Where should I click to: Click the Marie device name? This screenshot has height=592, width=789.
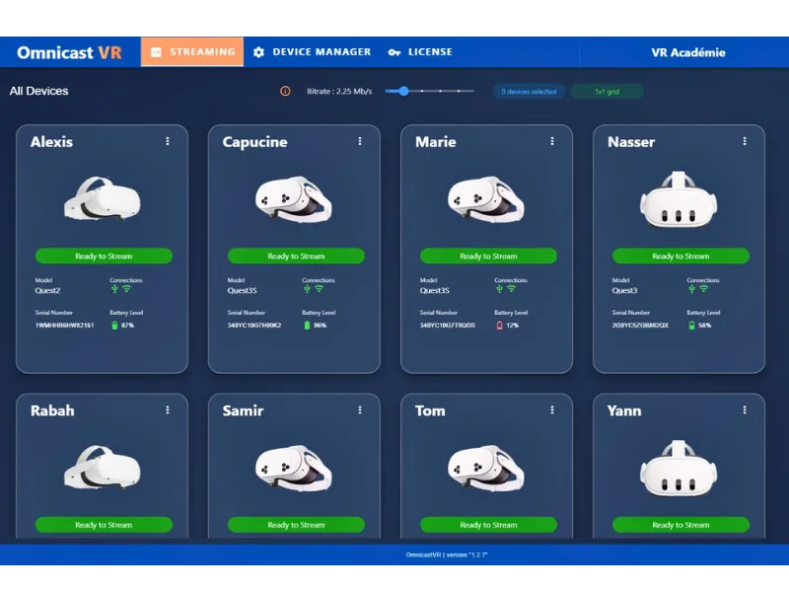click(x=435, y=142)
